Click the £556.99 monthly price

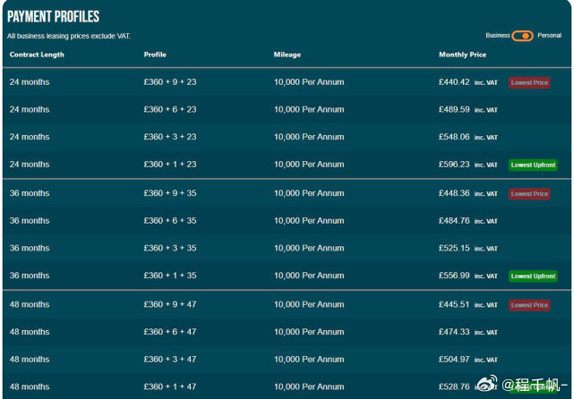coord(454,276)
